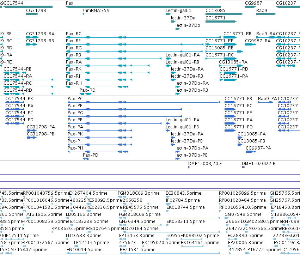Select the CG13085-RA transcript label
The width and height of the screenshot is (300, 255).
tap(233, 62)
